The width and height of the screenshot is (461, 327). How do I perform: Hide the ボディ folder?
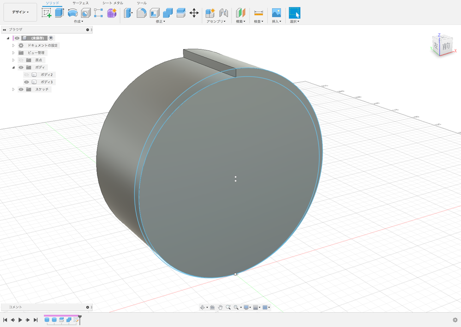21,67
